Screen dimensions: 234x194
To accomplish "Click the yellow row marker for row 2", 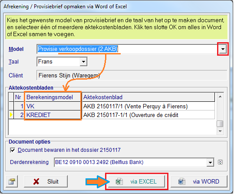I will coord(11,115).
